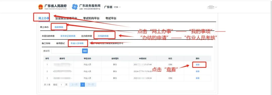Expand the blurred user account menu
272x95 pixels.
[212, 7]
